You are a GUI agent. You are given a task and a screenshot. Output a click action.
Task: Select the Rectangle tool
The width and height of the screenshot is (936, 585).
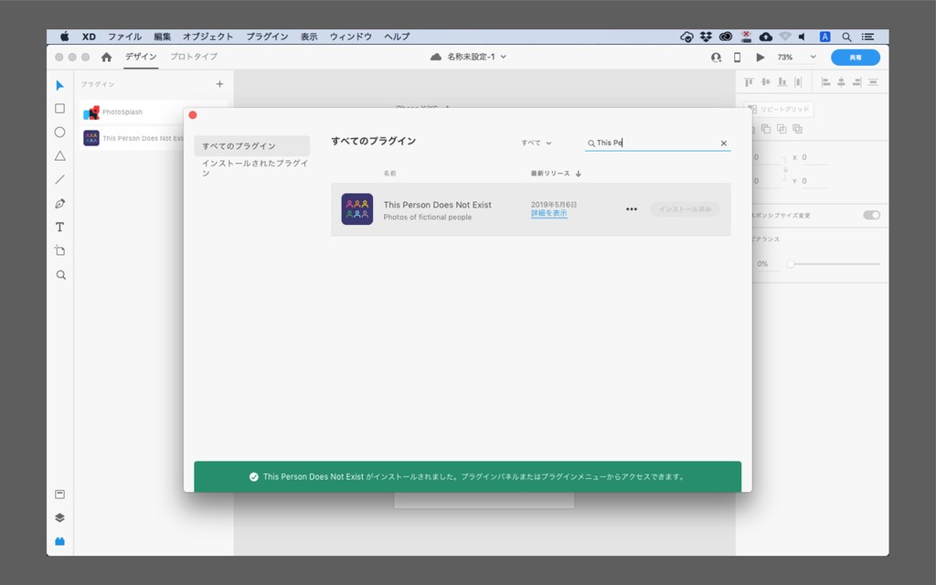point(59,109)
